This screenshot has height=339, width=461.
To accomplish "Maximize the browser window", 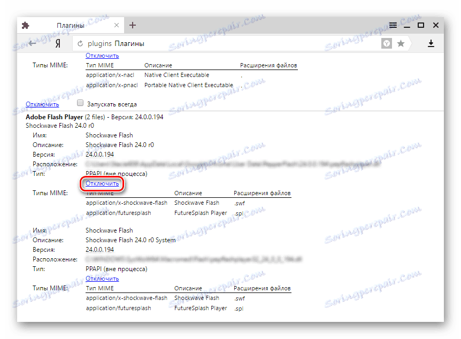I will coord(421,25).
